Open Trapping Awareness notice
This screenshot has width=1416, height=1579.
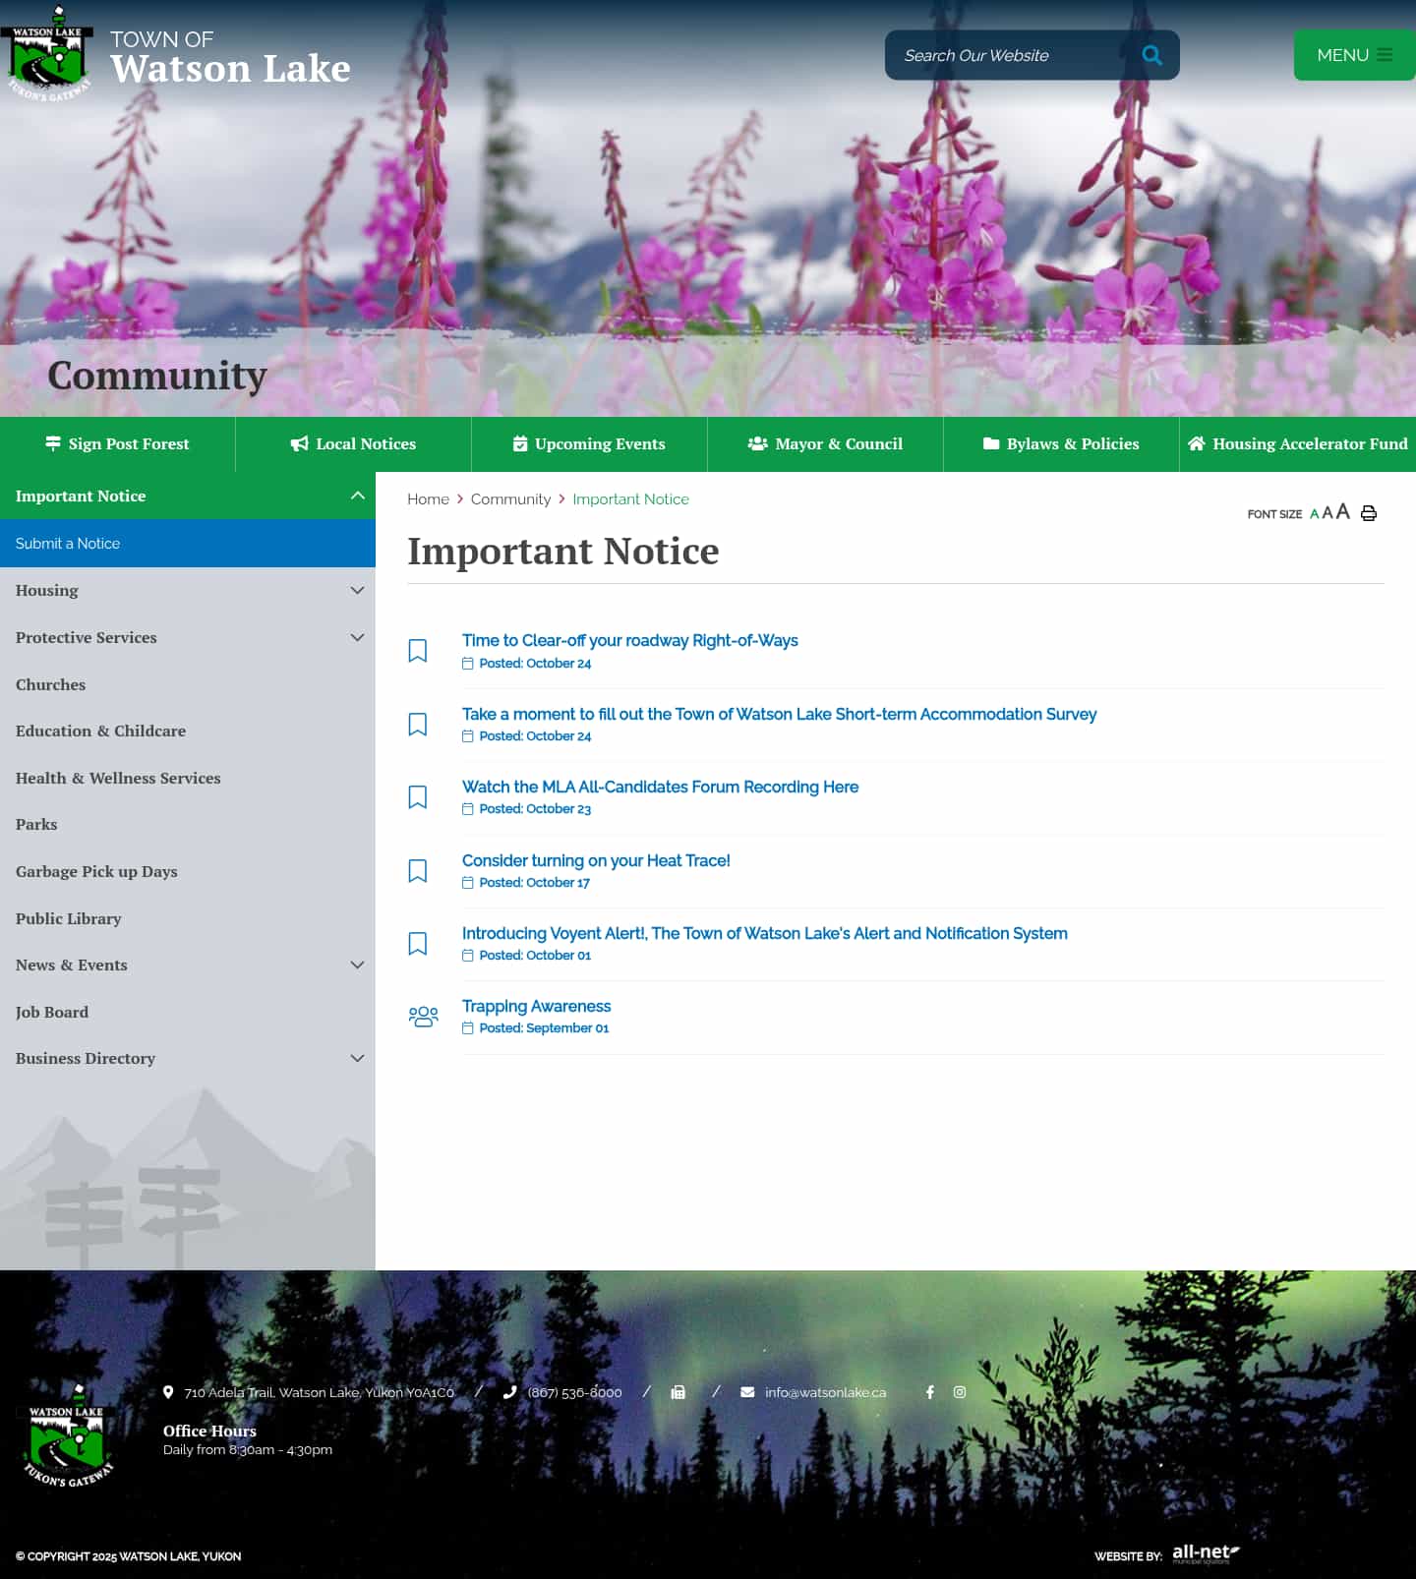click(536, 1007)
